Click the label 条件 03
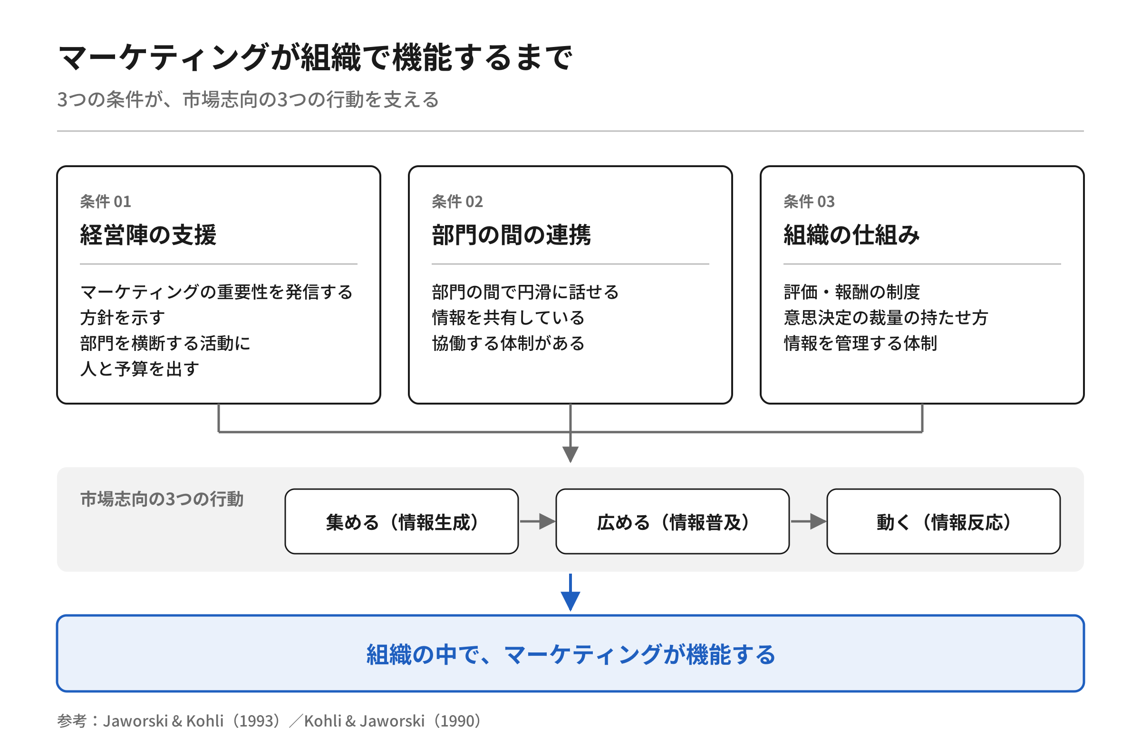The image size is (1141, 755). (809, 202)
